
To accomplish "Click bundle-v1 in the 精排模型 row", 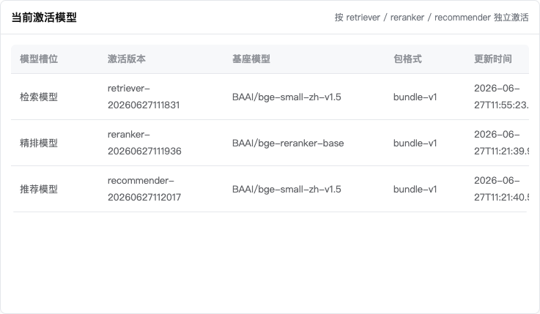I will coord(415,143).
